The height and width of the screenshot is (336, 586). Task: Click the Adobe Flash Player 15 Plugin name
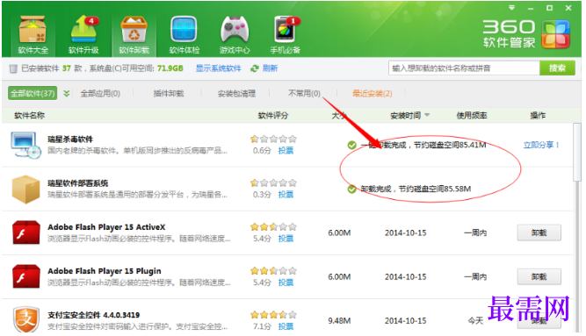pyautogui.click(x=105, y=271)
